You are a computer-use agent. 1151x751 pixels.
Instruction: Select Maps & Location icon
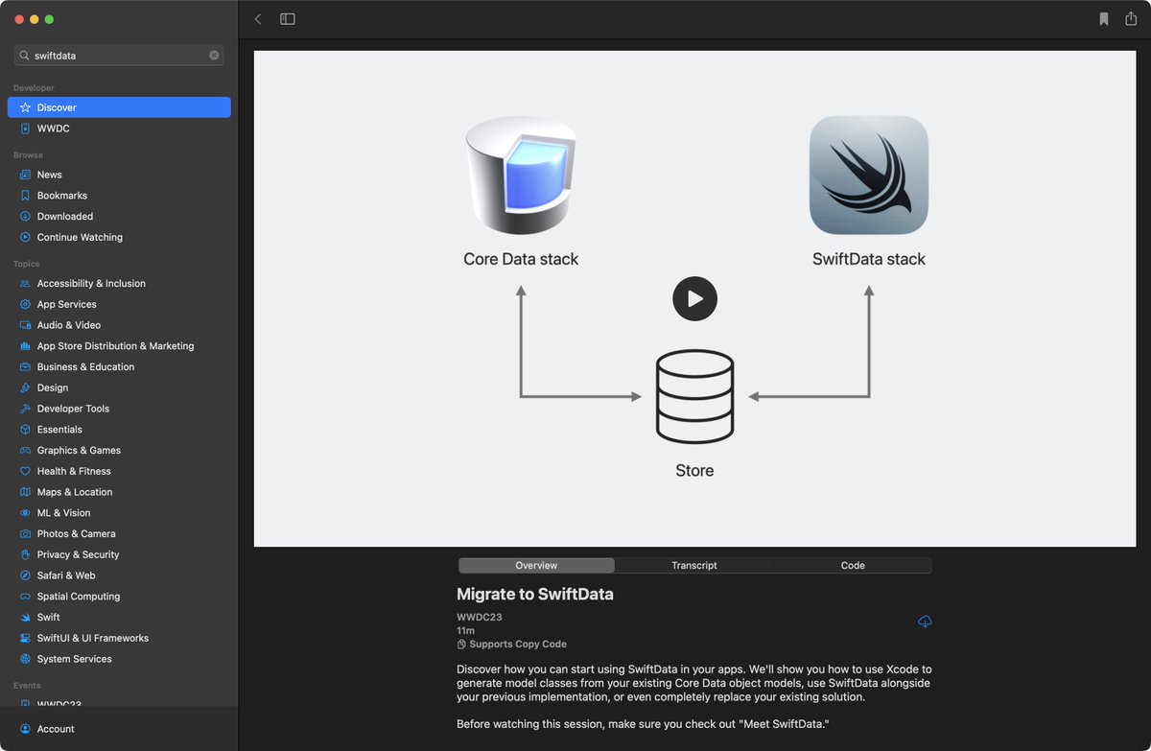pos(26,492)
